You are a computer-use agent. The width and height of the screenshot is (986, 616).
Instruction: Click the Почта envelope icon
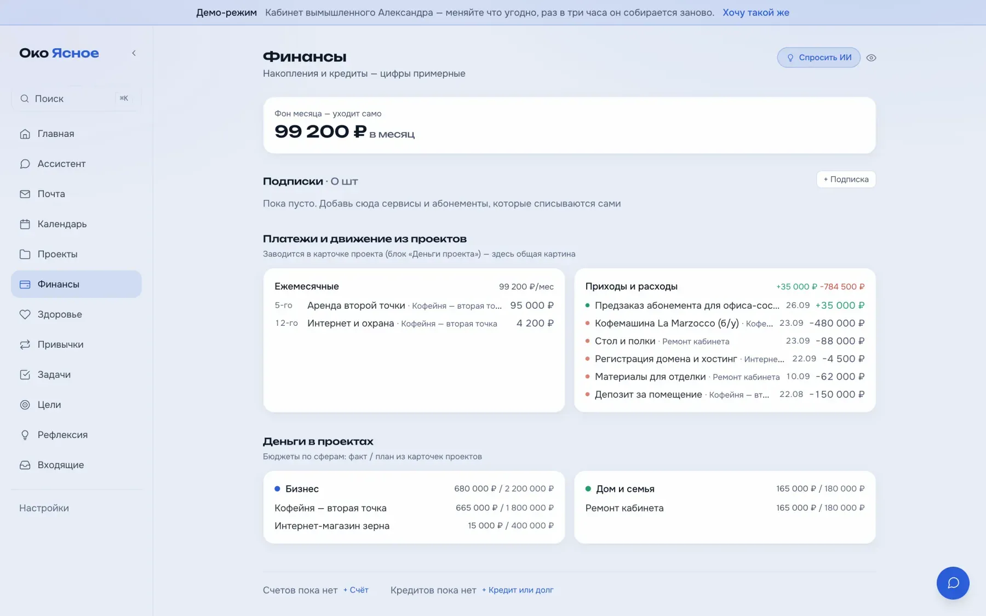25,194
